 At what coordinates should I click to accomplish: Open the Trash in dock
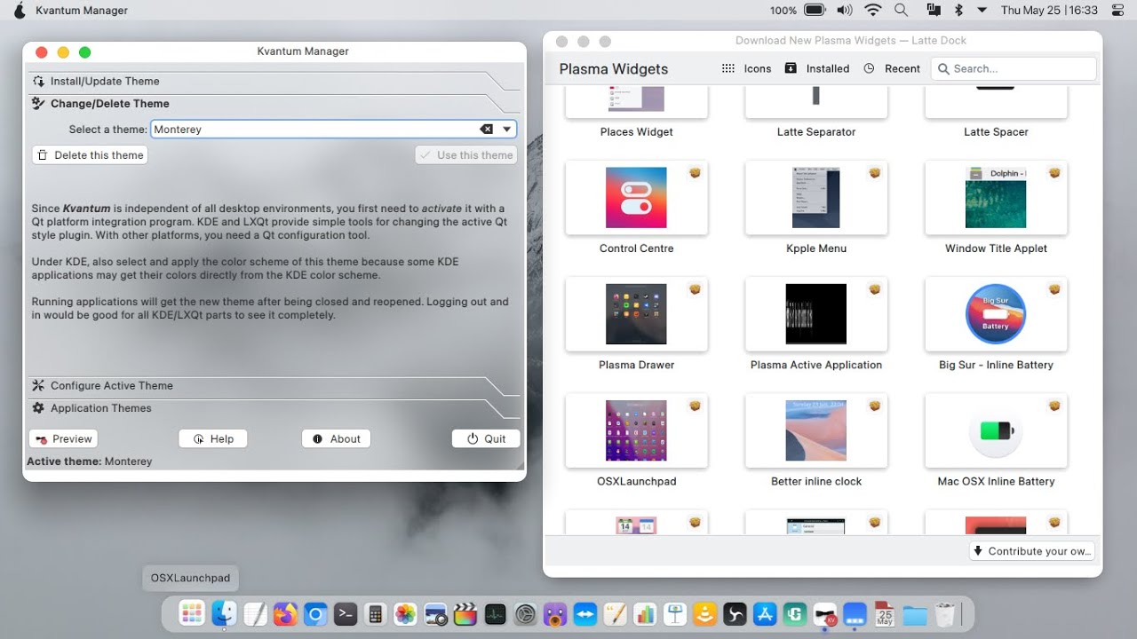(945, 613)
